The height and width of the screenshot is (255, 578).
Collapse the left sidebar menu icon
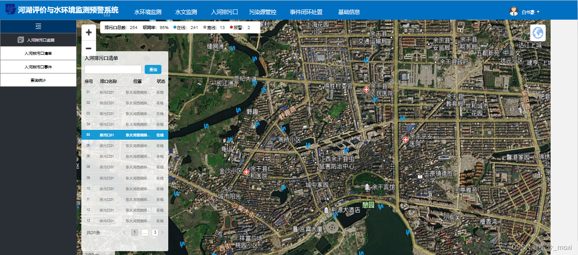38,26
